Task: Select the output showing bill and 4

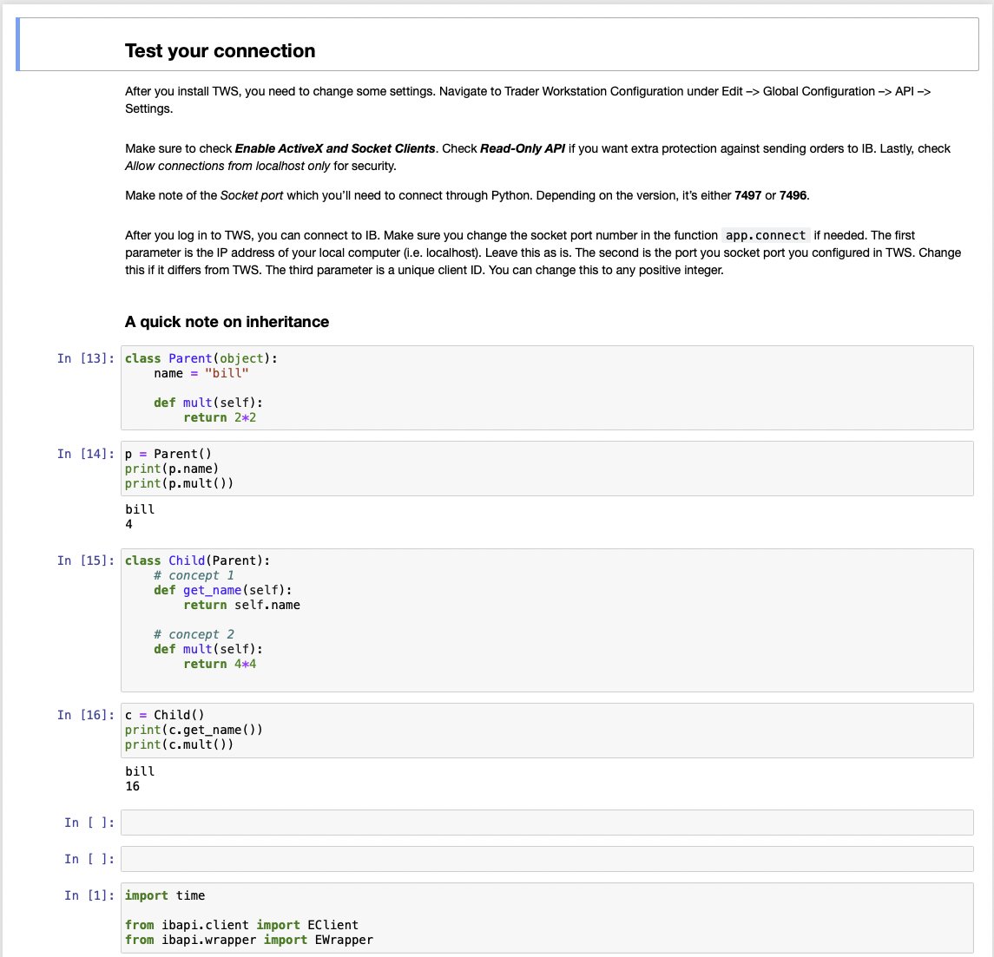Action: (x=140, y=516)
